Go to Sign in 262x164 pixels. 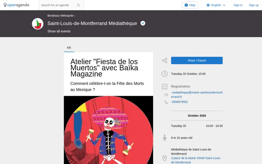(x=238, y=5)
